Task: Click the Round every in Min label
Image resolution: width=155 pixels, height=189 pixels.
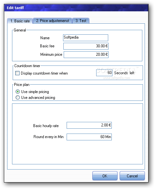Action: tap(48, 137)
